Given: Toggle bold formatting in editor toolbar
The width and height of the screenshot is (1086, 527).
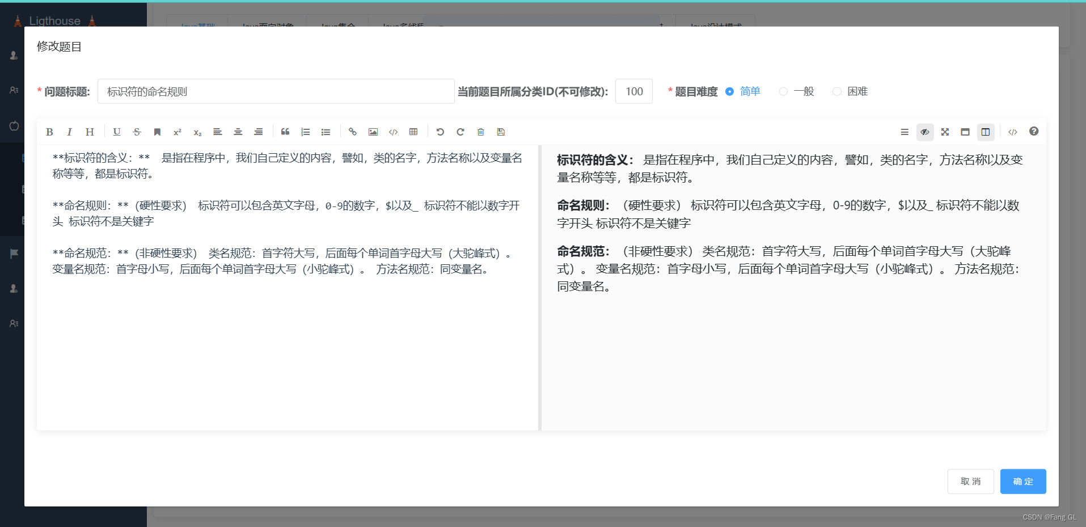Looking at the screenshot, I should pos(49,132).
